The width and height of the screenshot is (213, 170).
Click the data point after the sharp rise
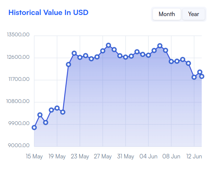coord(68,64)
